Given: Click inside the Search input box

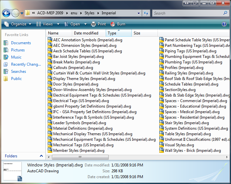Looking at the screenshot, I should point(188,13).
